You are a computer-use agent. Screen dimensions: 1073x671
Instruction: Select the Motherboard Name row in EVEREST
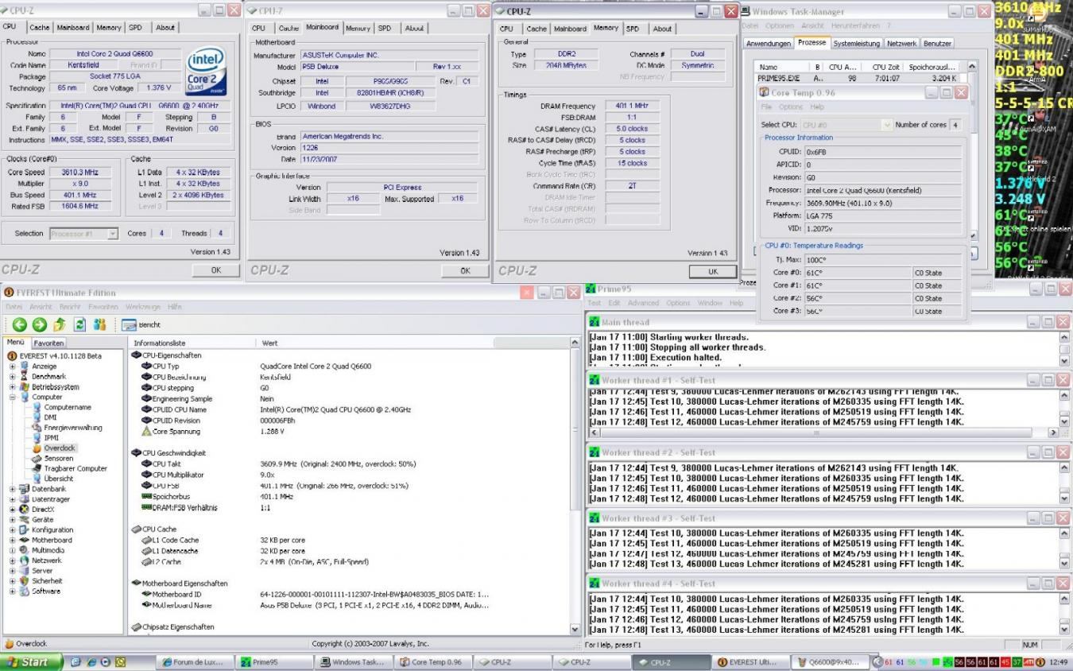point(350,605)
